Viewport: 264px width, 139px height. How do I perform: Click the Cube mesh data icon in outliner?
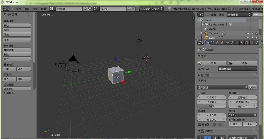[221, 38]
